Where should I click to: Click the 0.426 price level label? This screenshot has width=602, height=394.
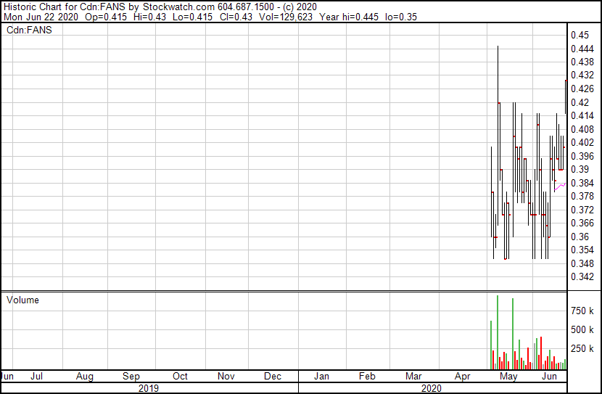coord(582,89)
